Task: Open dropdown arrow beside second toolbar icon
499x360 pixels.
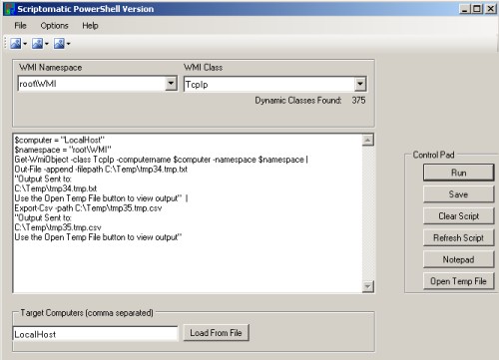Action: (47, 44)
